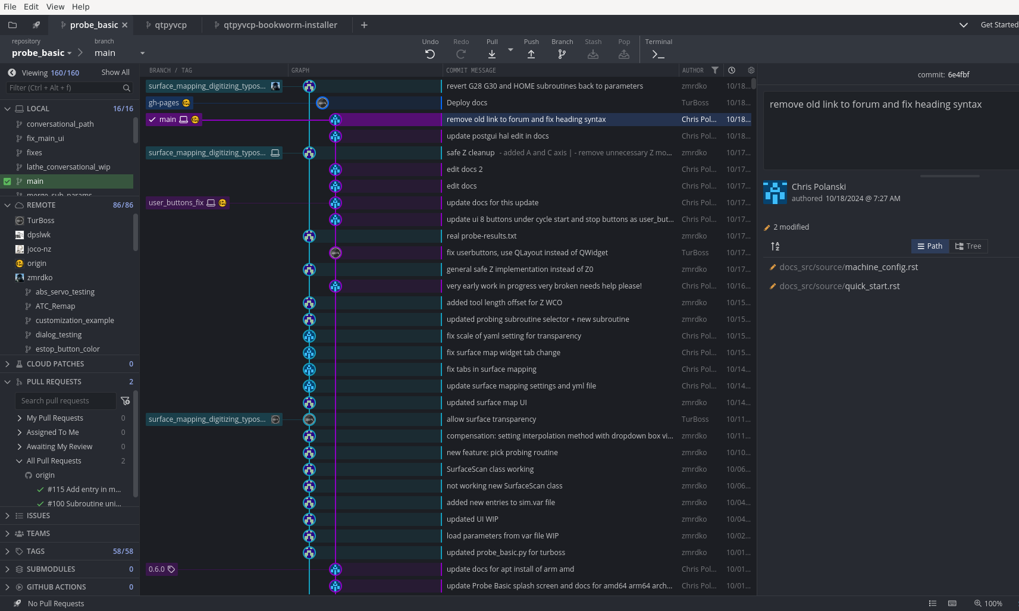Open the tab list chevron near Get Started

coord(964,25)
